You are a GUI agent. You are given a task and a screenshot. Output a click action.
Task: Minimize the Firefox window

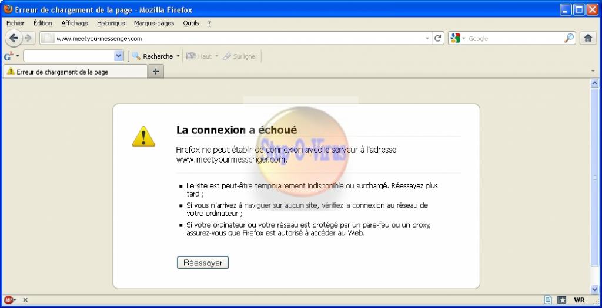click(x=565, y=9)
